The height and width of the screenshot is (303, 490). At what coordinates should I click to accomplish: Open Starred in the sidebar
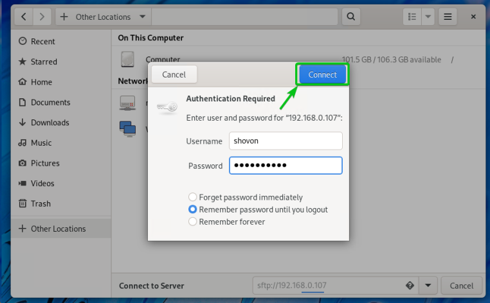[x=61, y=62]
